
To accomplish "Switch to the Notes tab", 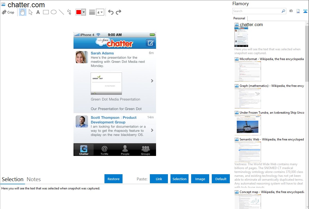I will (x=34, y=179).
